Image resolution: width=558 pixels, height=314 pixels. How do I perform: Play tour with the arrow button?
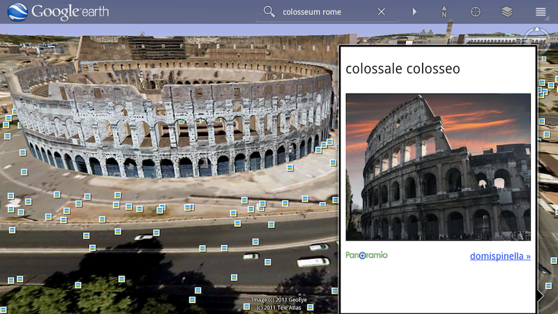click(414, 12)
